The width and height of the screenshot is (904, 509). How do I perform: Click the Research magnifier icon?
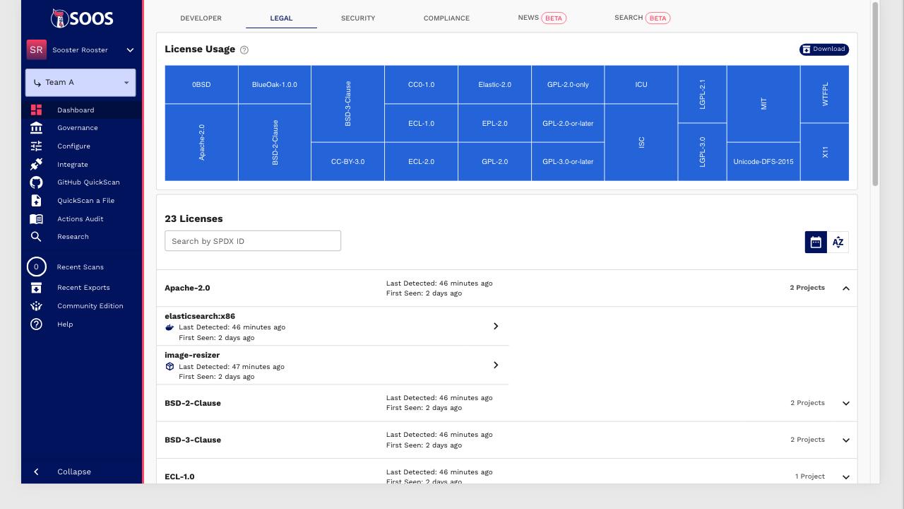coord(37,237)
